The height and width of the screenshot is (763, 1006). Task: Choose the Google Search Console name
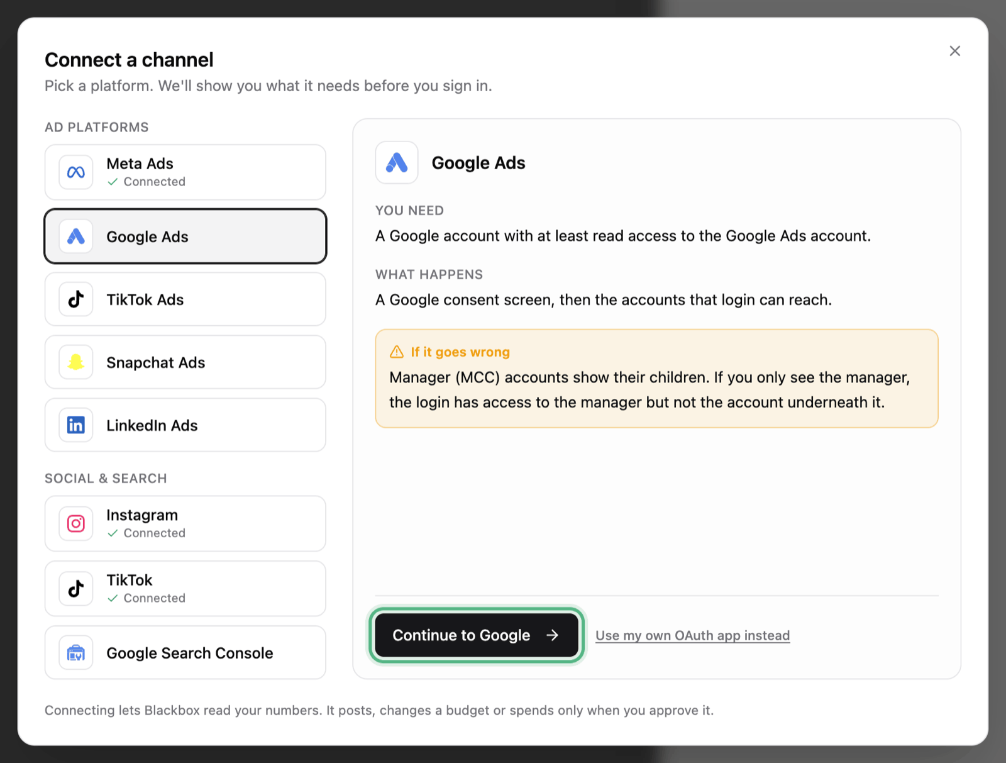190,653
